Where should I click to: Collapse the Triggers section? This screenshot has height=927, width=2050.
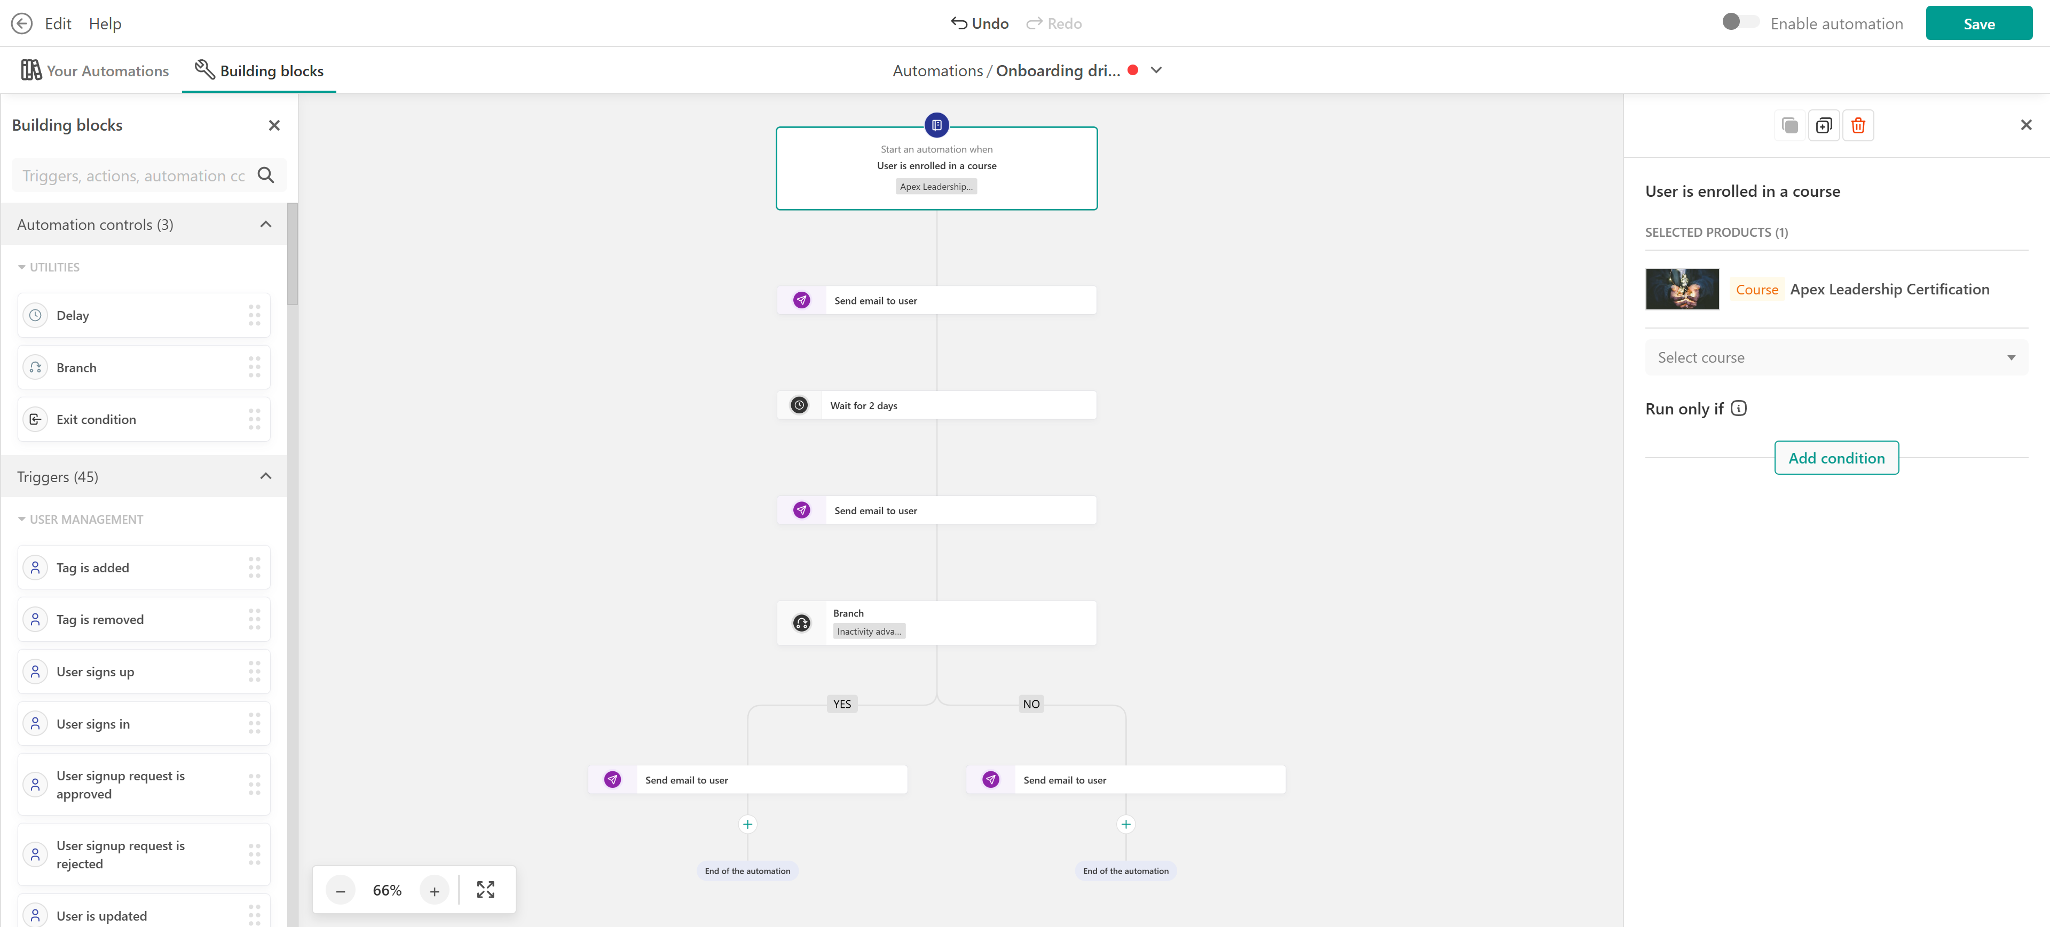266,477
